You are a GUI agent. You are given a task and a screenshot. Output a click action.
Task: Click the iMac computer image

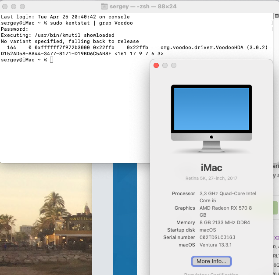click(x=211, y=118)
